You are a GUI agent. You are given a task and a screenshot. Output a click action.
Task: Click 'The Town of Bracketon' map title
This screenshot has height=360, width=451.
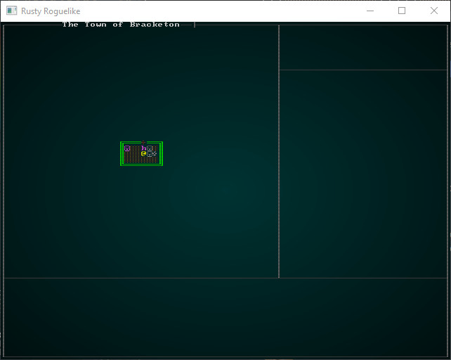121,25
